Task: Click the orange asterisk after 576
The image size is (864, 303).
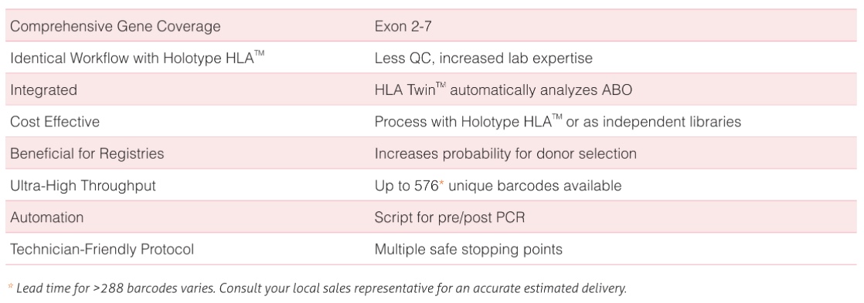Action: [x=441, y=183]
